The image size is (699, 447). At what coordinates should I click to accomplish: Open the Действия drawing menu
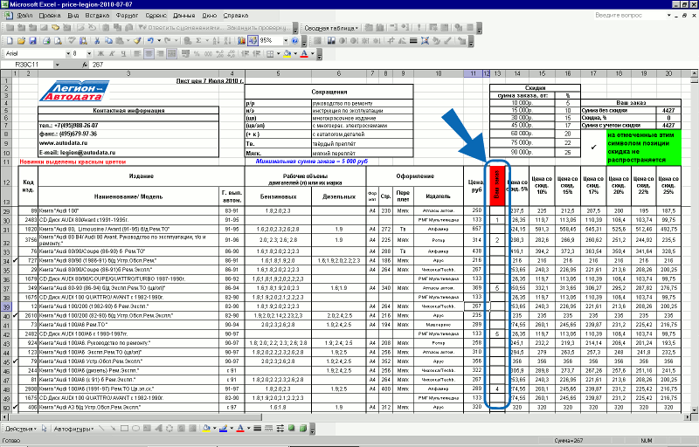20,429
